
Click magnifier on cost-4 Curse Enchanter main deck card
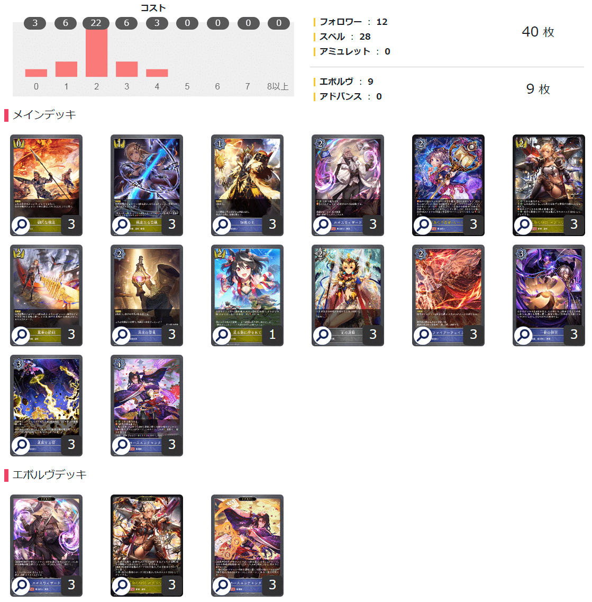(x=121, y=446)
